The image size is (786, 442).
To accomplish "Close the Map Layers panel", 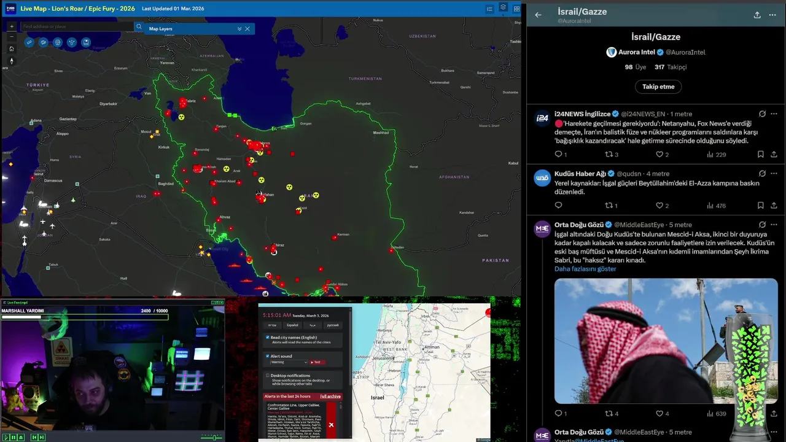I will coord(247,29).
